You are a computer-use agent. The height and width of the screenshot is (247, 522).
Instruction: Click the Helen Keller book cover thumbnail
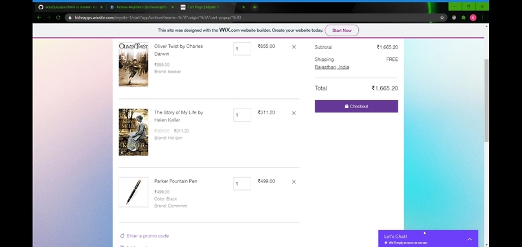pos(133,132)
